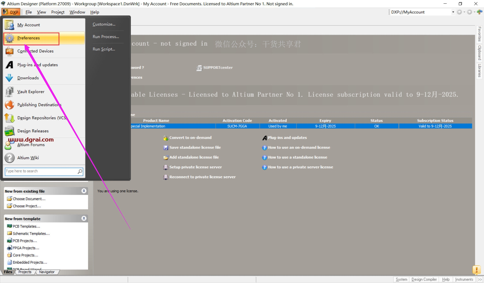Image resolution: width=484 pixels, height=283 pixels.
Task: Click the Instruments status bar button
Action: [x=464, y=280]
